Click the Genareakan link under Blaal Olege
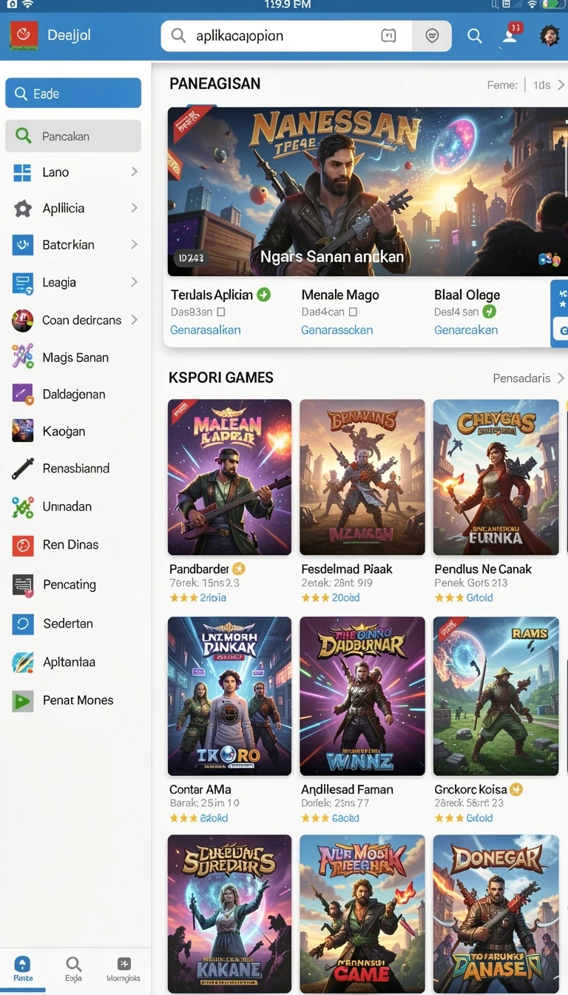 tap(466, 330)
